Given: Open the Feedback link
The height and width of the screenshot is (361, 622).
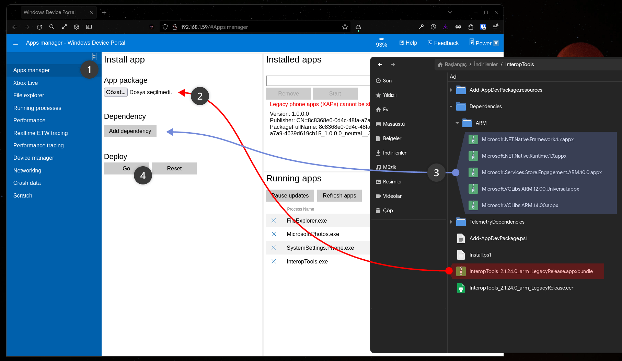Looking at the screenshot, I should pyautogui.click(x=443, y=43).
